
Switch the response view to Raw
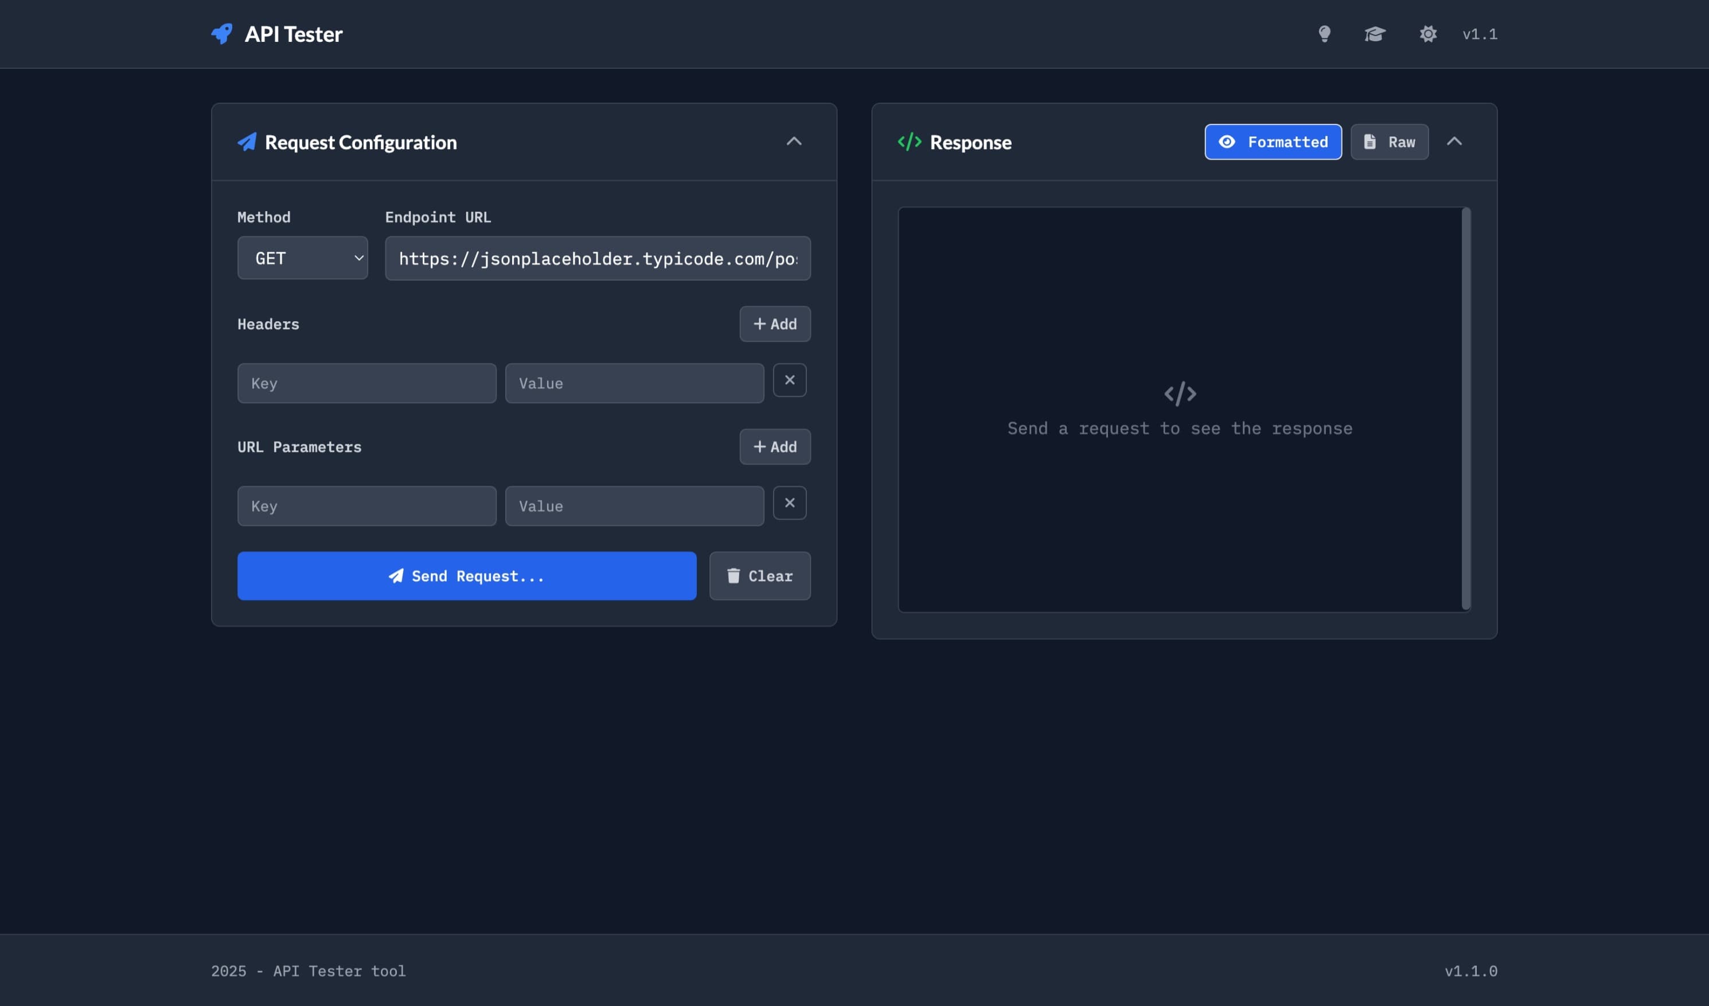[x=1390, y=142]
